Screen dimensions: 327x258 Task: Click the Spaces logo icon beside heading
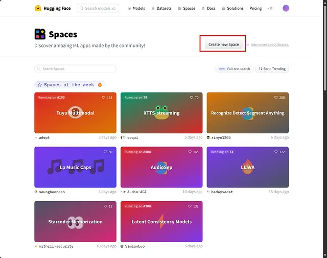pyautogui.click(x=40, y=34)
